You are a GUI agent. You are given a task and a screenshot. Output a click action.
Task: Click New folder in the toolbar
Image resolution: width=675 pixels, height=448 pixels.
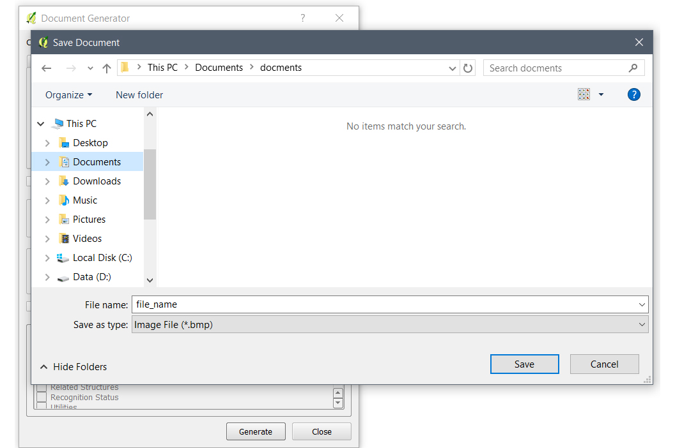coord(139,95)
